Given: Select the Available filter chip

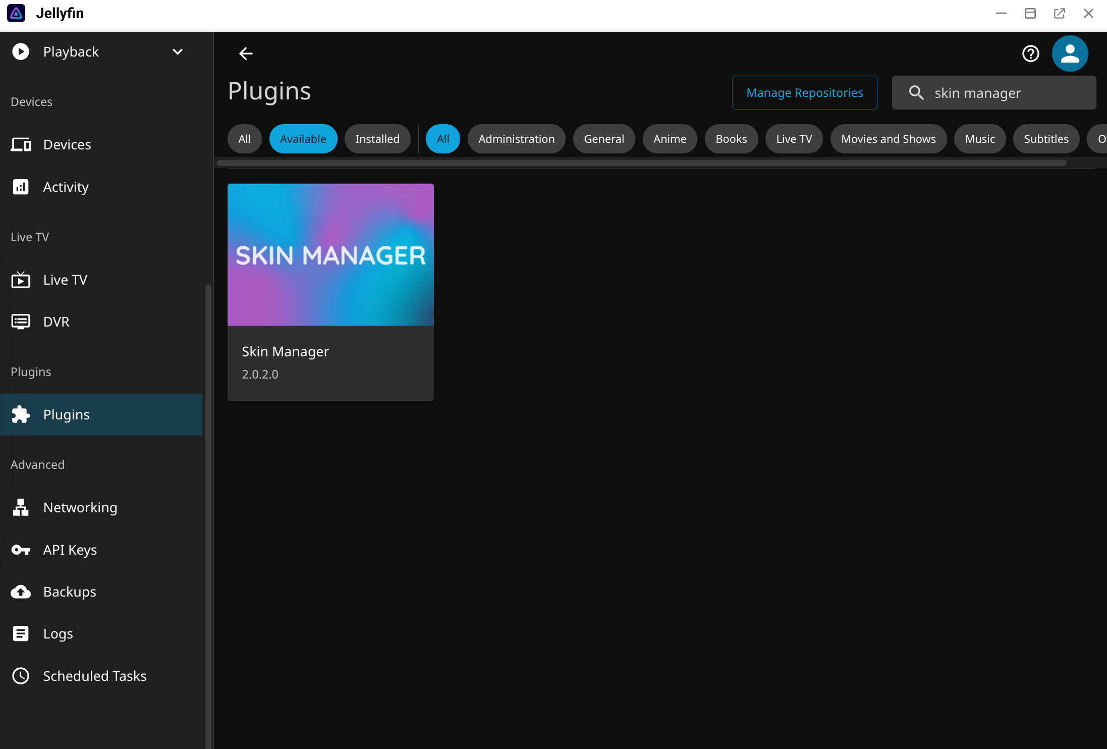Looking at the screenshot, I should (x=303, y=139).
